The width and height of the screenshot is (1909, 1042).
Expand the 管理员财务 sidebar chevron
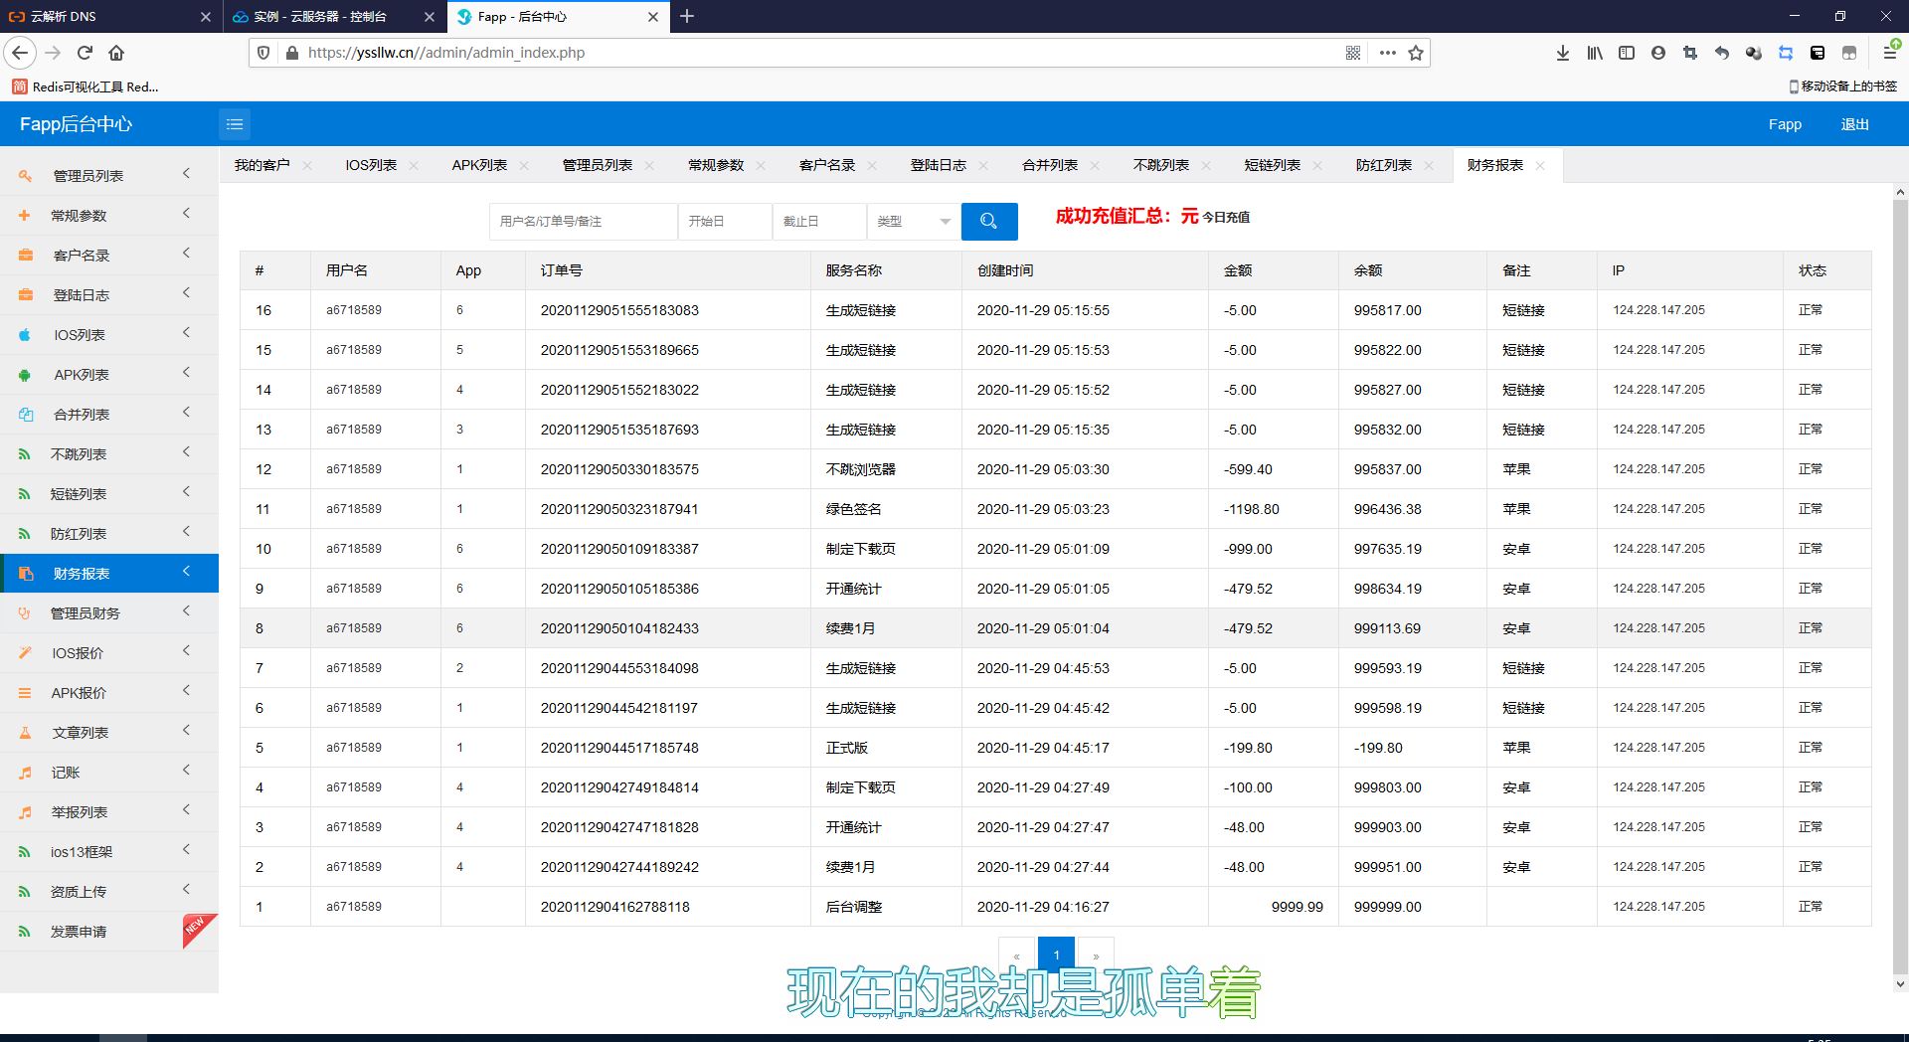[186, 611]
